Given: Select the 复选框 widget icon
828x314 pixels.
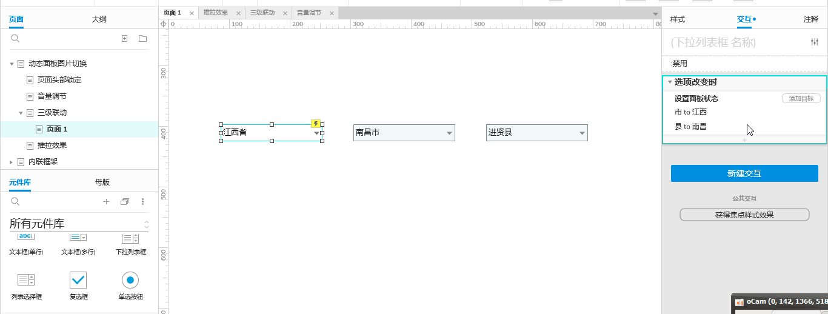Looking at the screenshot, I should (78, 279).
